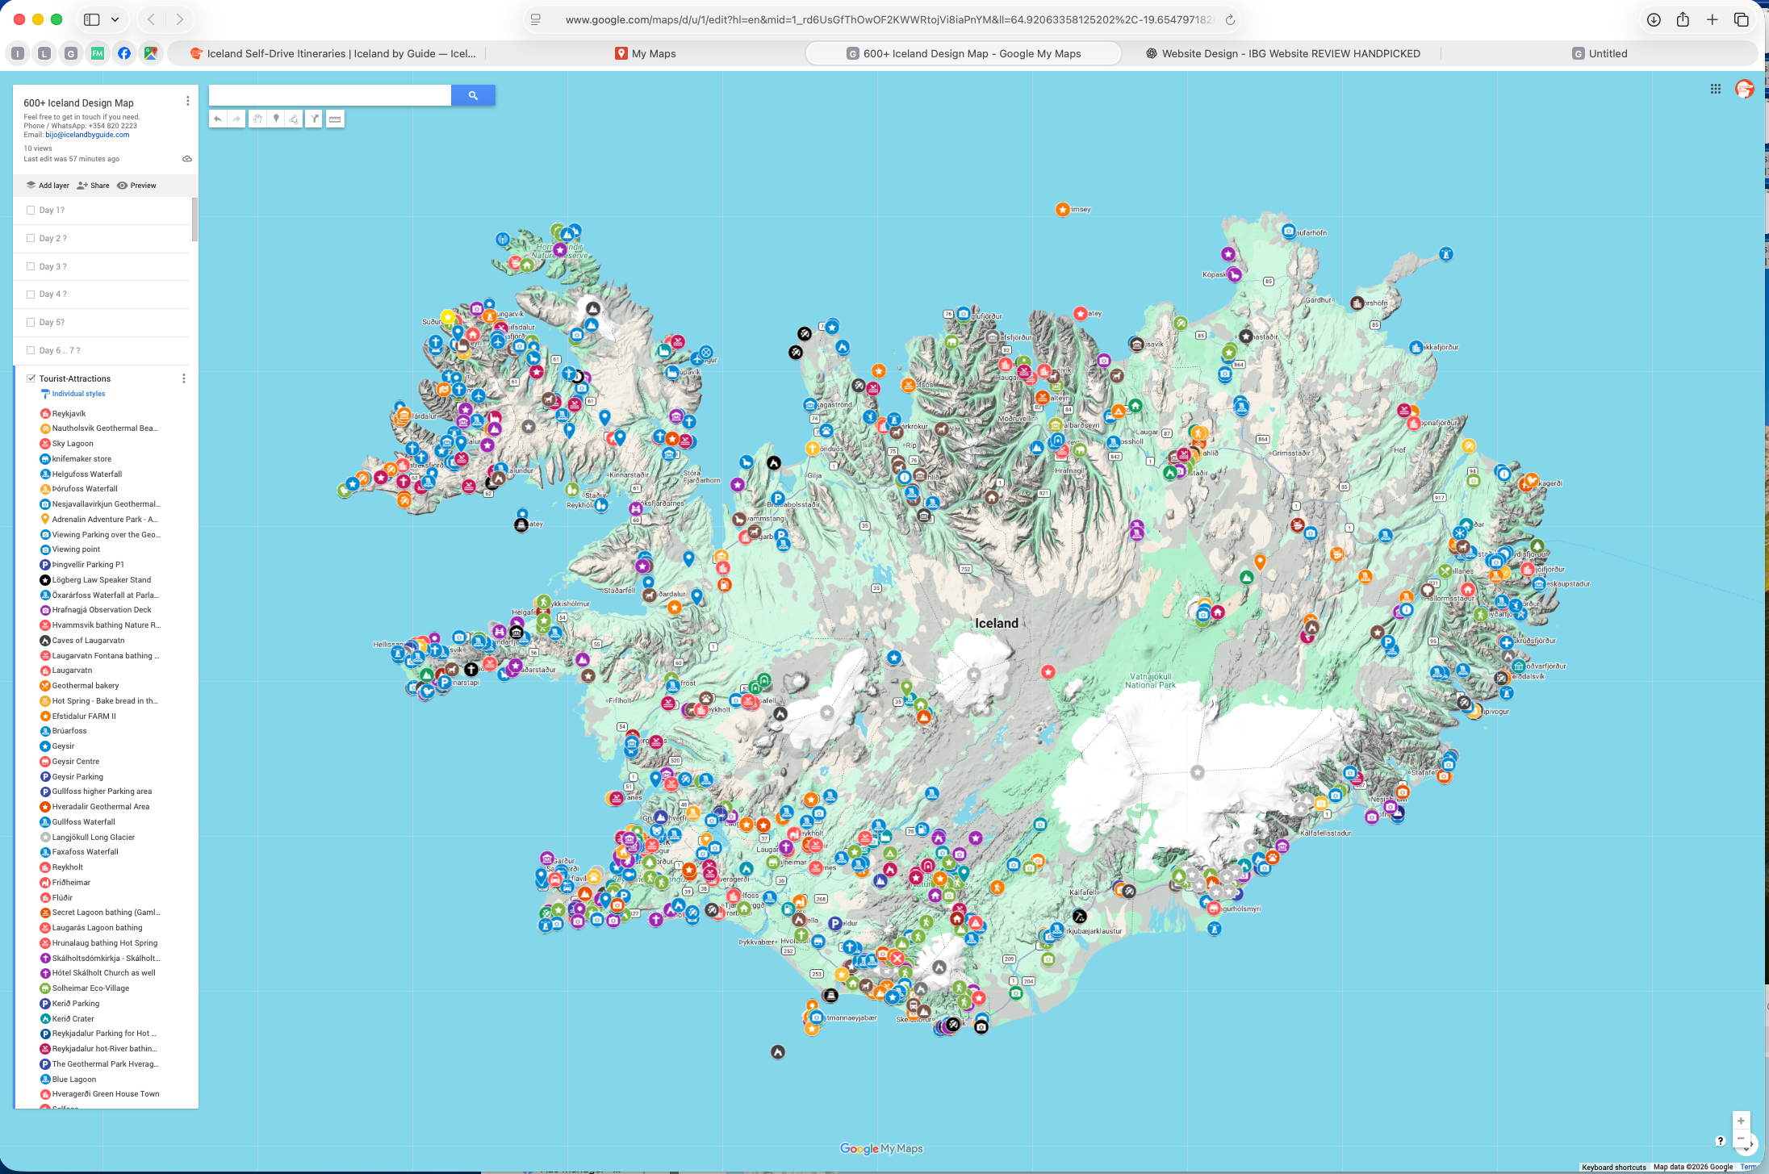
Task: Select Kerið Crater in the layer list
Action: pos(73,1019)
